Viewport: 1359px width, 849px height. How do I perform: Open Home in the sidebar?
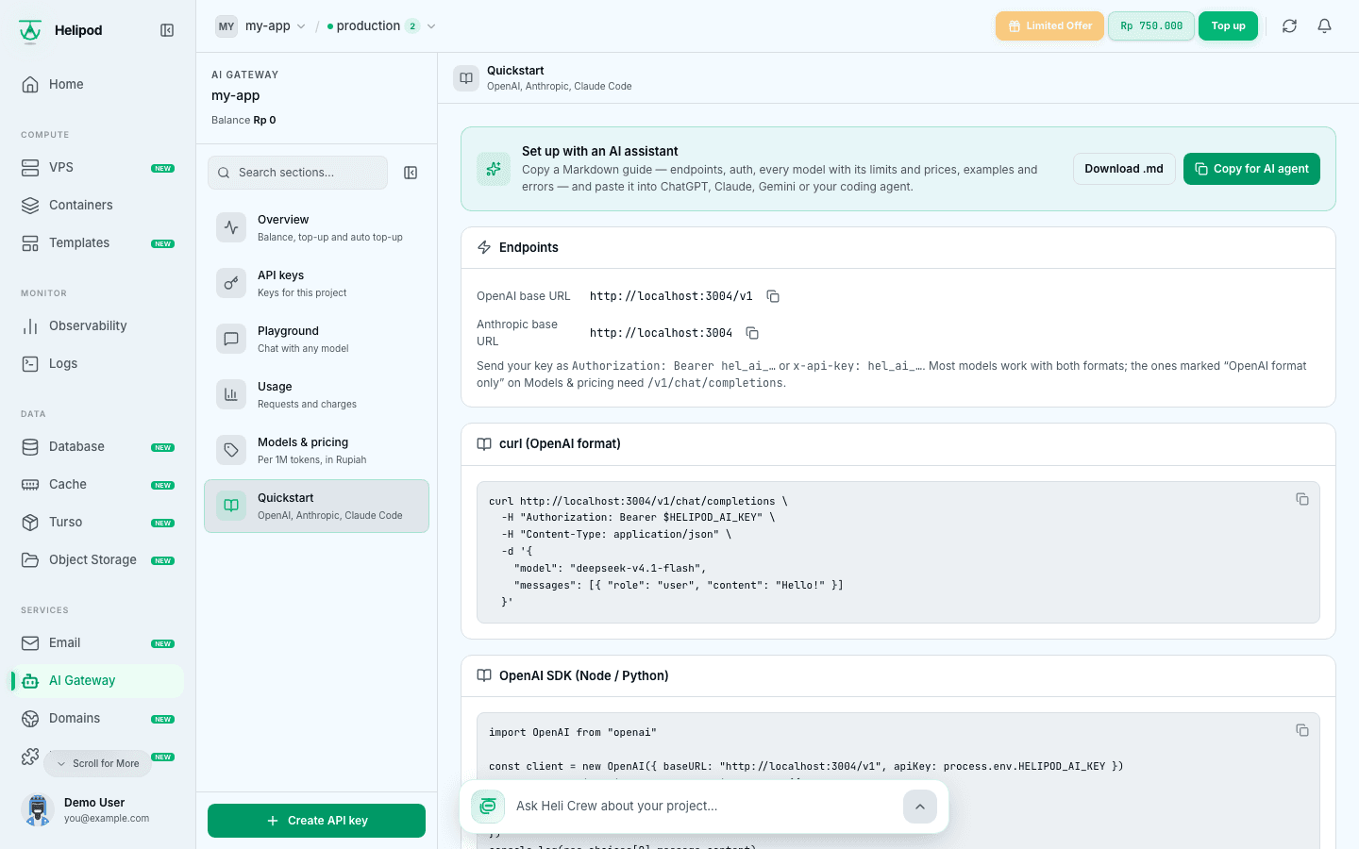click(x=97, y=84)
